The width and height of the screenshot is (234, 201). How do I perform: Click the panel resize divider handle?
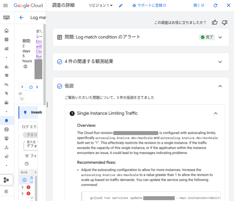47,105
